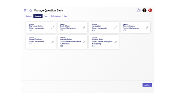Switch to the Subjects tab
Viewport: 175px width, 106px height.
click(29, 16)
